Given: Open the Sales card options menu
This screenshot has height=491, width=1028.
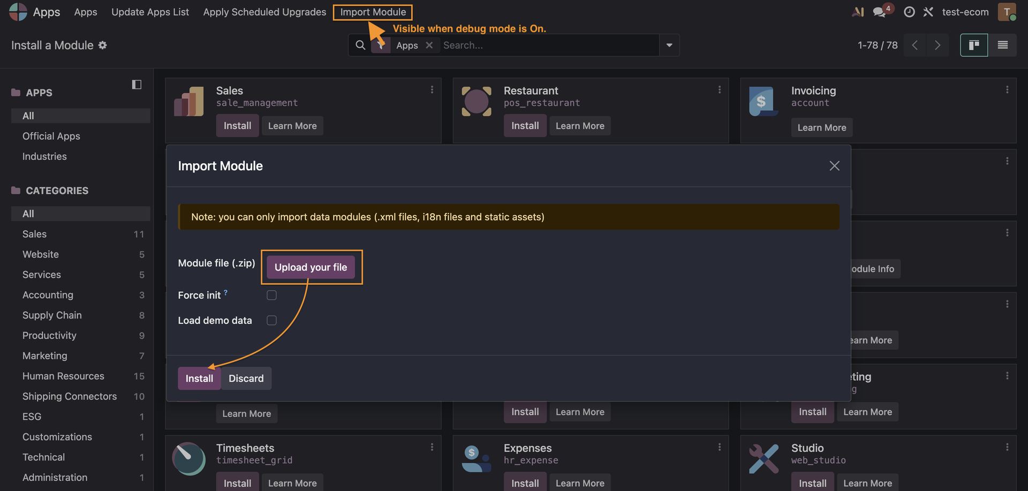Looking at the screenshot, I should pyautogui.click(x=432, y=90).
